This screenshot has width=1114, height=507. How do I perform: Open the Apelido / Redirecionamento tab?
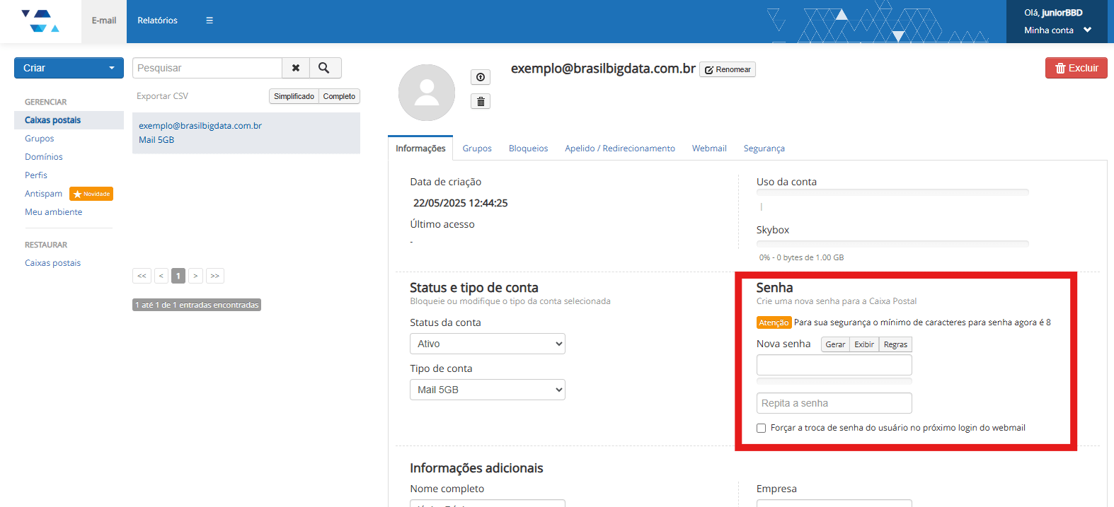[619, 148]
